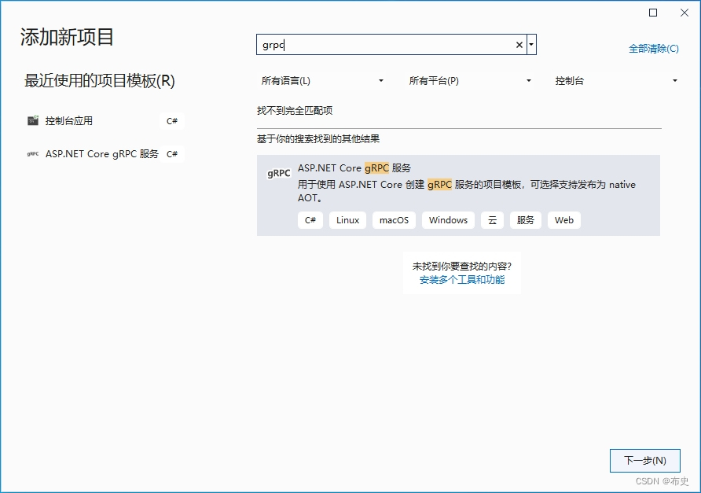
Task: Open the 控制台 project type filter
Action: click(x=616, y=81)
